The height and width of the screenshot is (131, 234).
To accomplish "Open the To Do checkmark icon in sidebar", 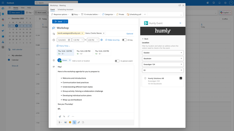I will click(x=3, y=31).
